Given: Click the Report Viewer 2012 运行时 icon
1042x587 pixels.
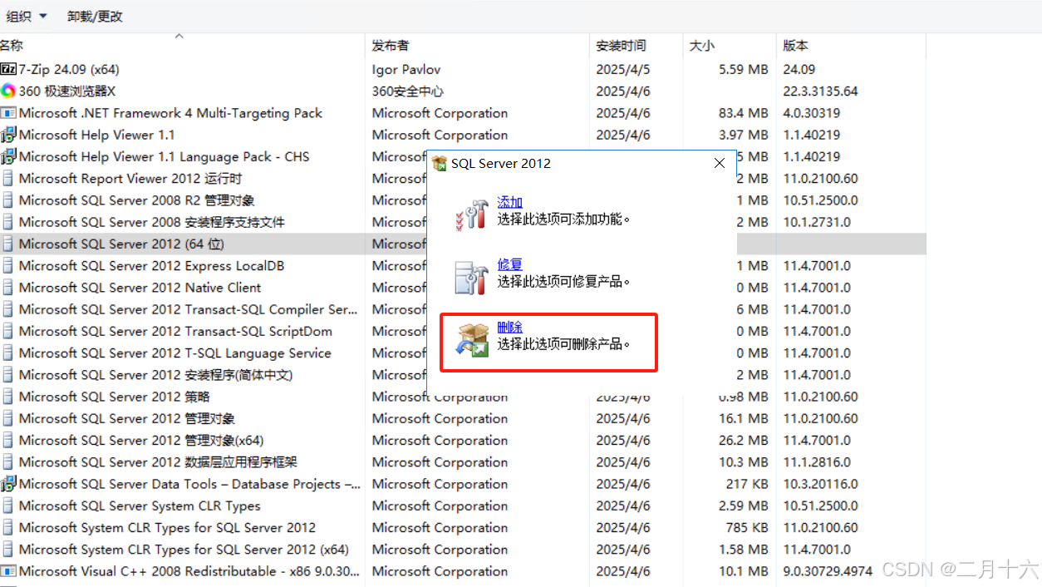Looking at the screenshot, I should [x=8, y=178].
